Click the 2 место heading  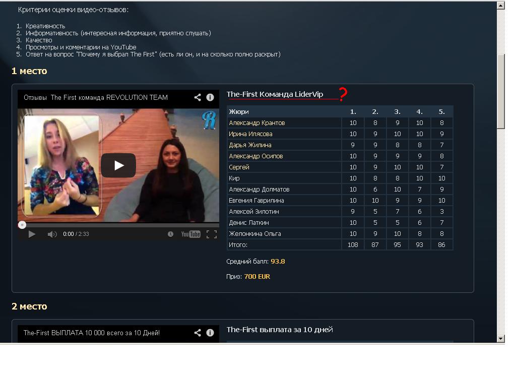(29, 306)
